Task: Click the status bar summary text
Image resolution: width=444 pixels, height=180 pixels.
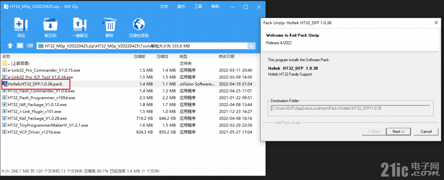Action: point(80,171)
